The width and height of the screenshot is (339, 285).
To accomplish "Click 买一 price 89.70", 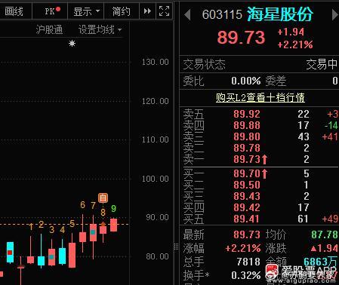I will [247, 173].
